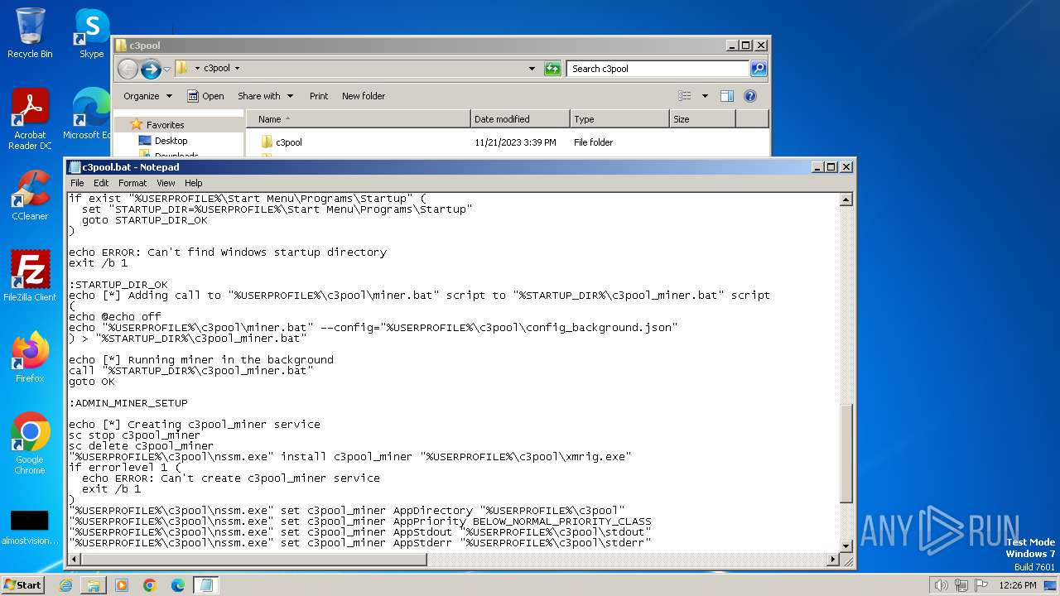
Task: Click the taskbar clock showing 12:26 PM
Action: (x=1017, y=585)
